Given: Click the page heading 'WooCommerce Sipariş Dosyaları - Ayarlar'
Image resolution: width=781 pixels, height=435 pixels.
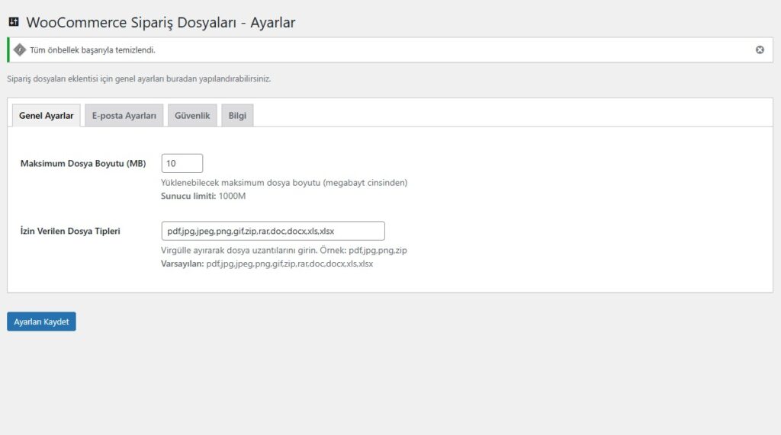Looking at the screenshot, I should click(161, 22).
